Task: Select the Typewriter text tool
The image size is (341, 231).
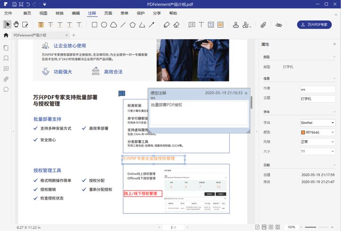Action: [x=201, y=25]
